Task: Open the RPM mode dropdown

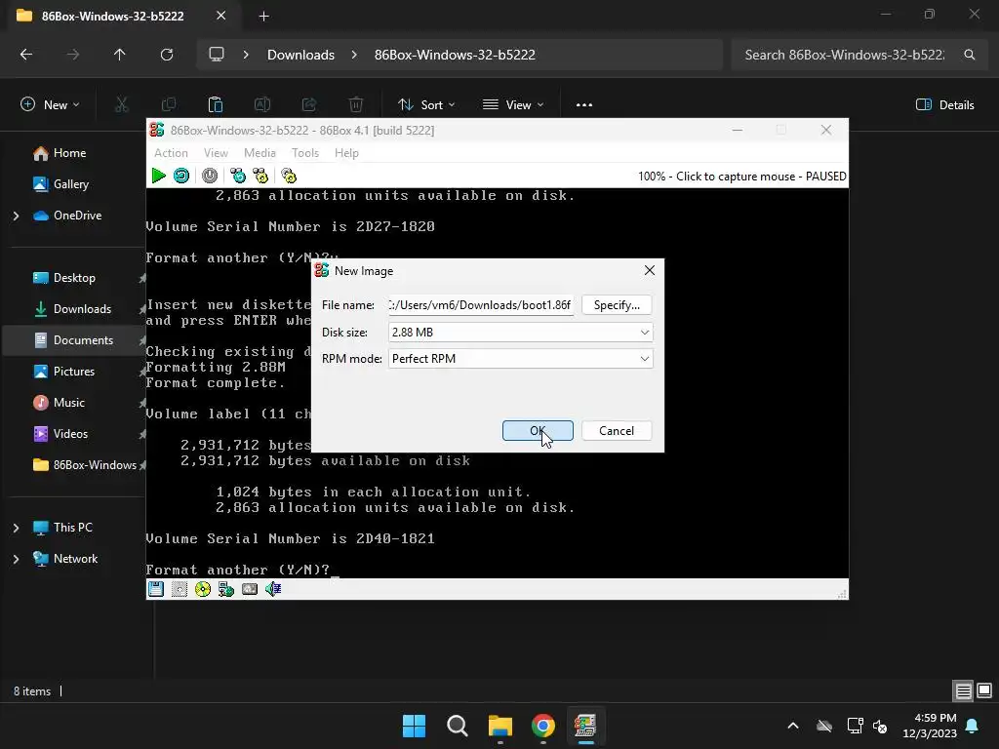Action: (x=521, y=359)
